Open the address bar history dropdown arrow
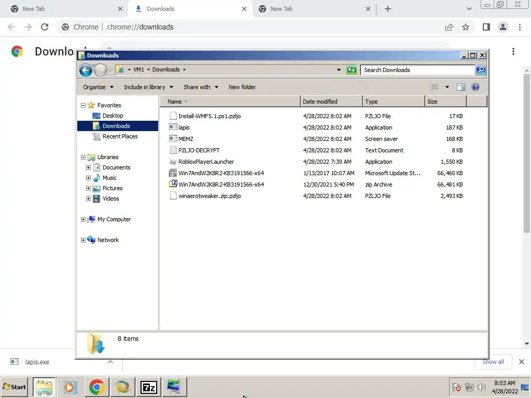The image size is (531, 398). 339,70
